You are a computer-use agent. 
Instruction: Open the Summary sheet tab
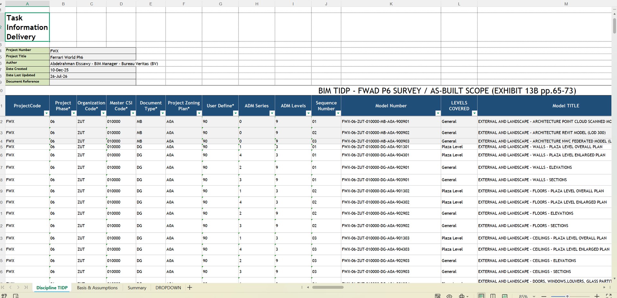click(137, 288)
